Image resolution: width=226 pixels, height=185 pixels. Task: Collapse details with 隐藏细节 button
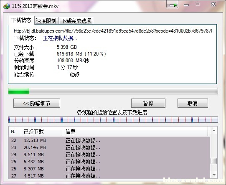click(x=37, y=103)
